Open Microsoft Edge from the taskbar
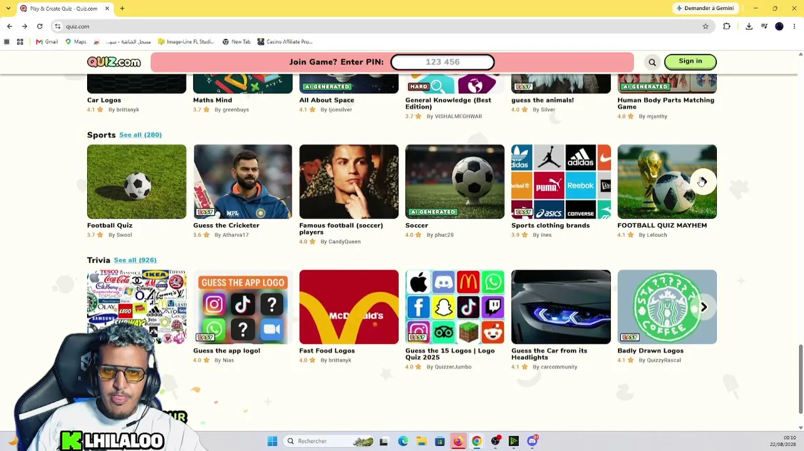This screenshot has width=804, height=451. 403,441
